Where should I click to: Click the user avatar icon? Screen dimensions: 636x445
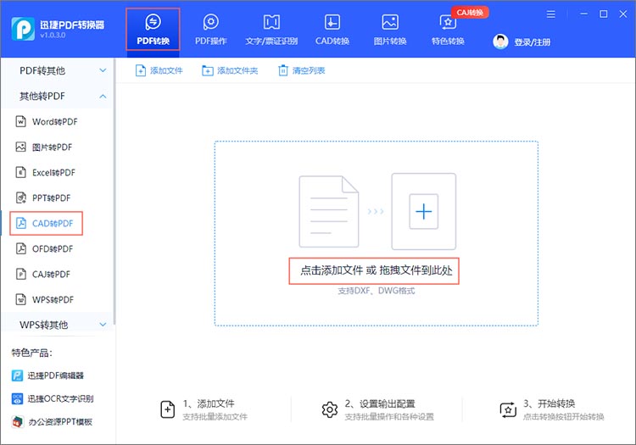(x=500, y=42)
